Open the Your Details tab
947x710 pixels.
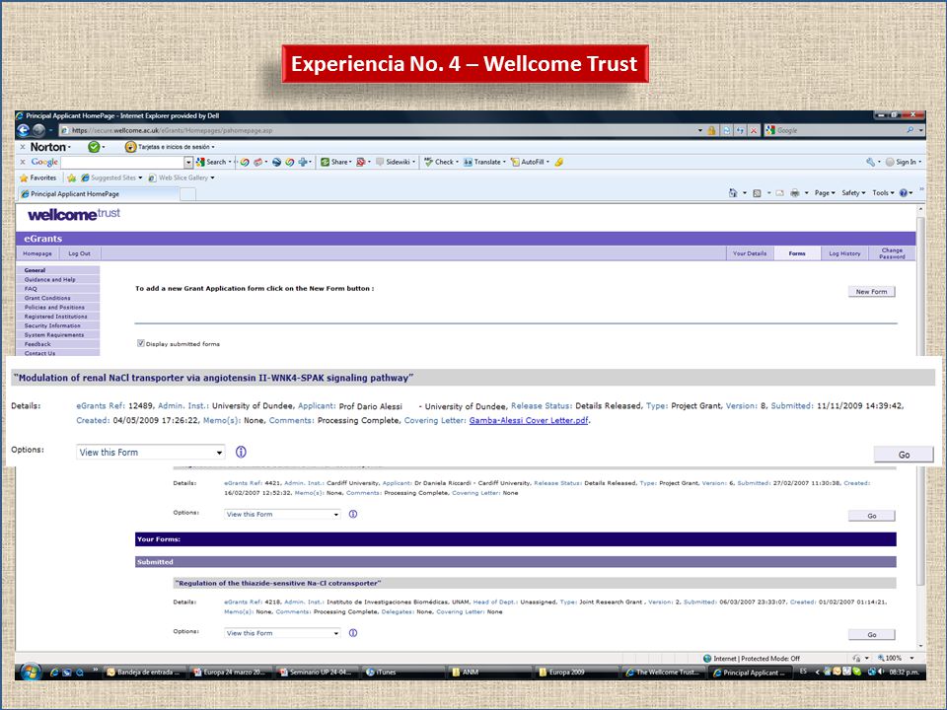(750, 253)
